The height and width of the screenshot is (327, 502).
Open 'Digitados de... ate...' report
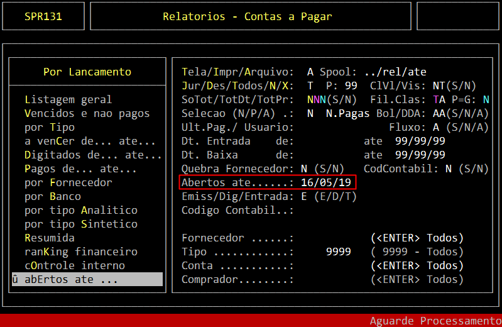[x=93, y=155]
